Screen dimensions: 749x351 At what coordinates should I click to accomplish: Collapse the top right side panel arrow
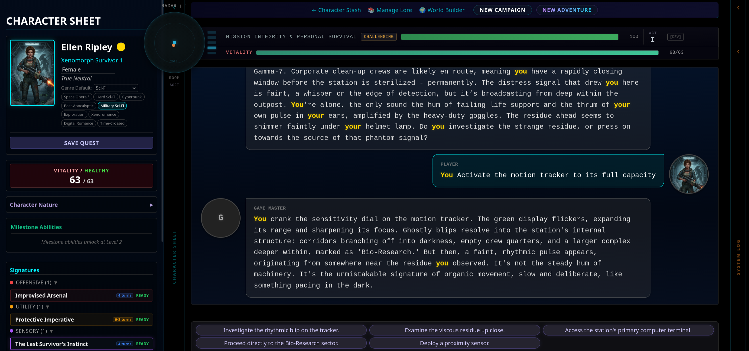[x=738, y=8]
